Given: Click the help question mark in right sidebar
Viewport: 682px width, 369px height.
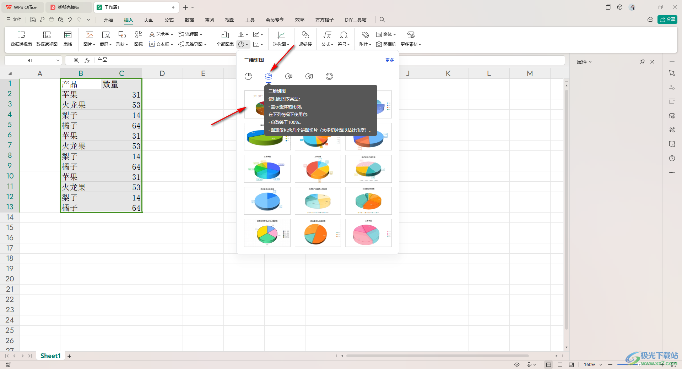Looking at the screenshot, I should click(672, 158).
